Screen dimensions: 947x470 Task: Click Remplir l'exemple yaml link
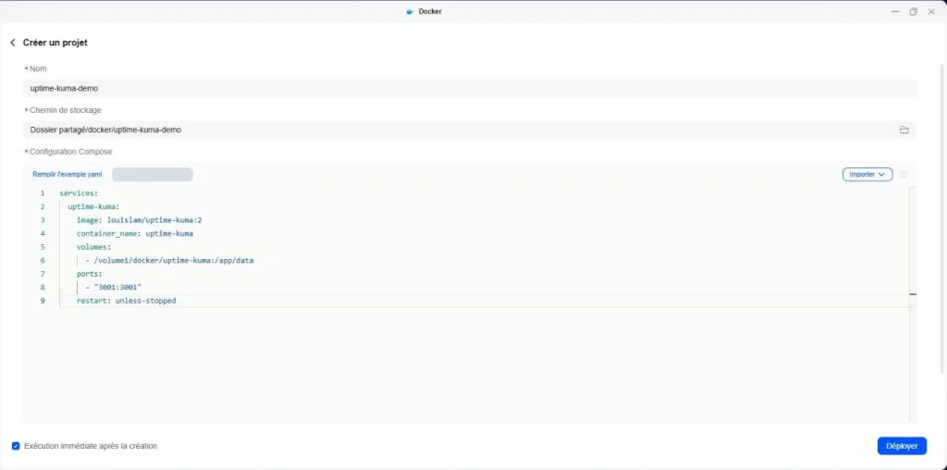coord(67,175)
